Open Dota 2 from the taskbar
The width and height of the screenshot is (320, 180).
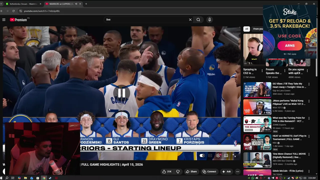(56, 178)
